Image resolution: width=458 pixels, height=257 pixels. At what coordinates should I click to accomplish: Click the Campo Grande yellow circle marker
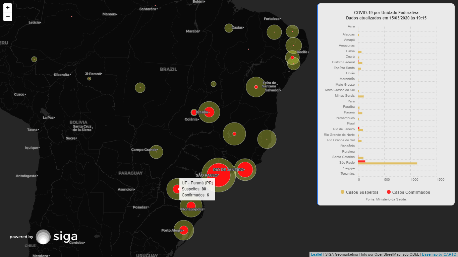pyautogui.click(x=156, y=152)
